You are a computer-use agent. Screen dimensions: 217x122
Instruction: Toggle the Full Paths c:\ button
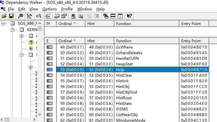[x=39, y=16]
